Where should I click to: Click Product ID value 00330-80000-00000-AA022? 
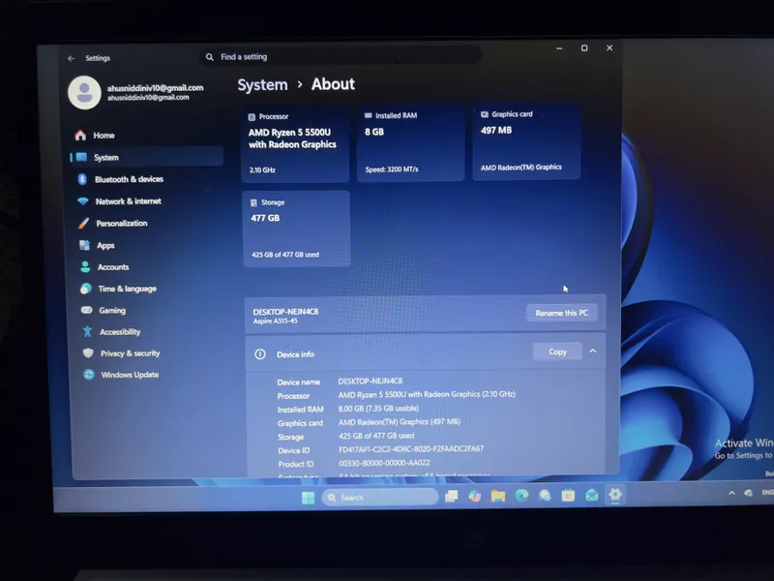(x=384, y=463)
